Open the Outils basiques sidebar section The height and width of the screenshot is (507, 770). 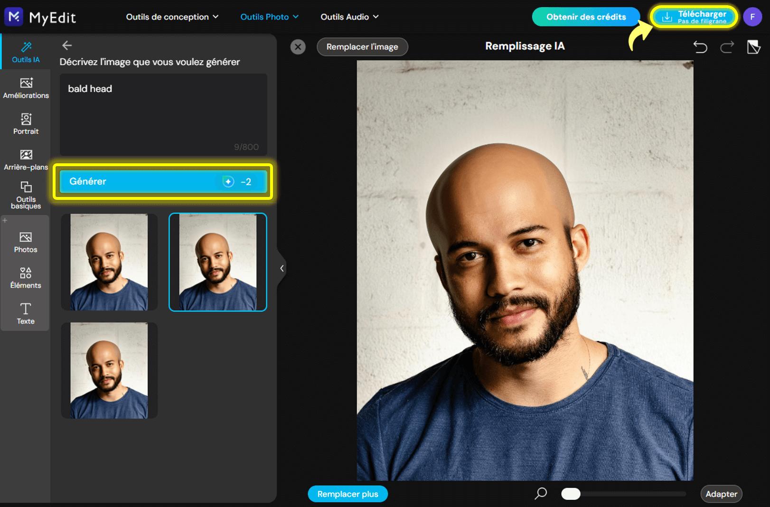point(26,195)
